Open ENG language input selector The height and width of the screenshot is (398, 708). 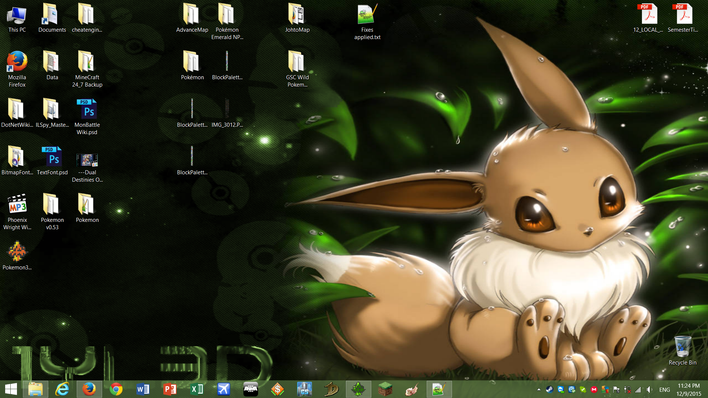point(664,390)
